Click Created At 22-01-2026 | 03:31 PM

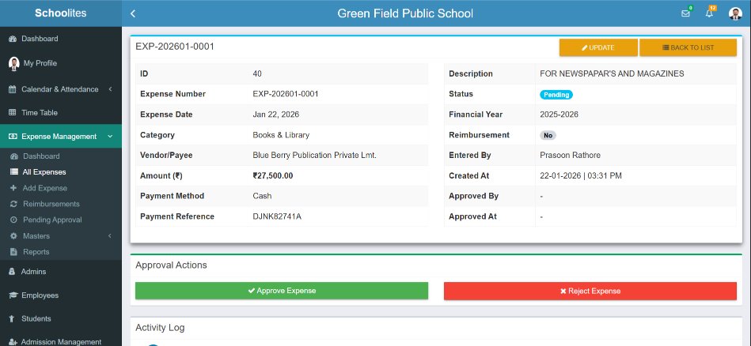(581, 176)
